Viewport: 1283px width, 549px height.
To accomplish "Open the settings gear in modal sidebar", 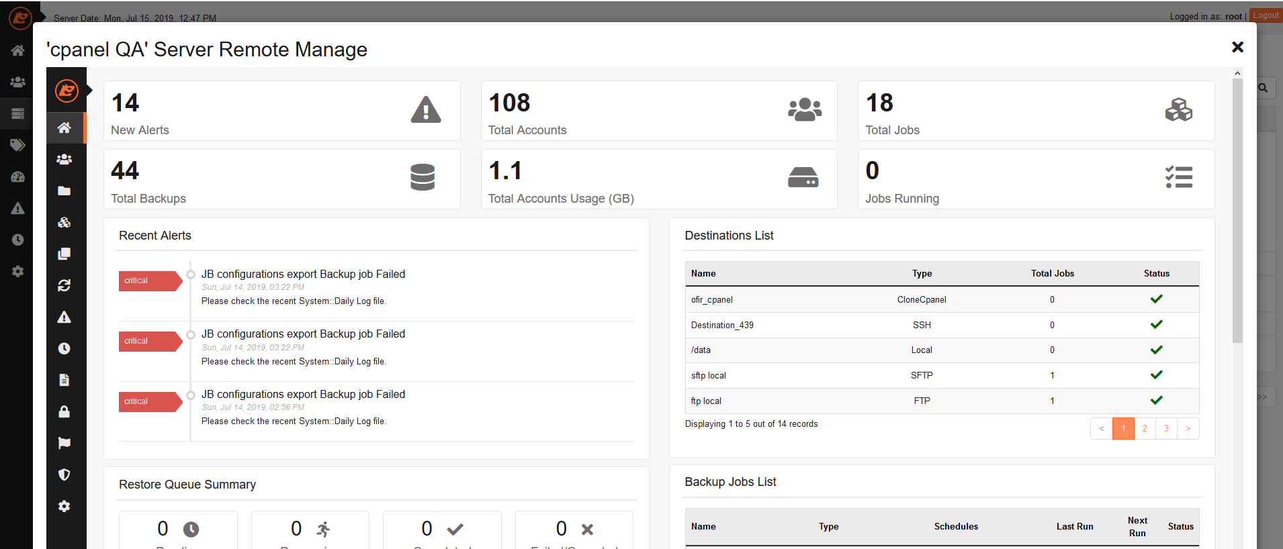I will coord(64,506).
